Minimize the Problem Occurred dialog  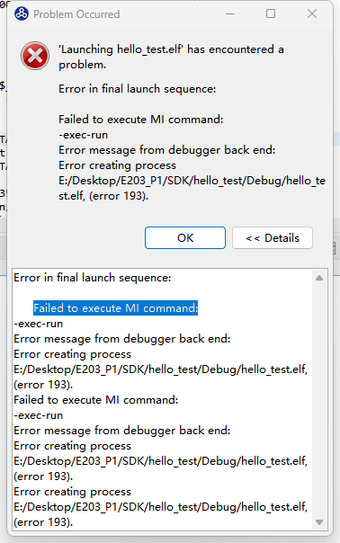coord(230,13)
